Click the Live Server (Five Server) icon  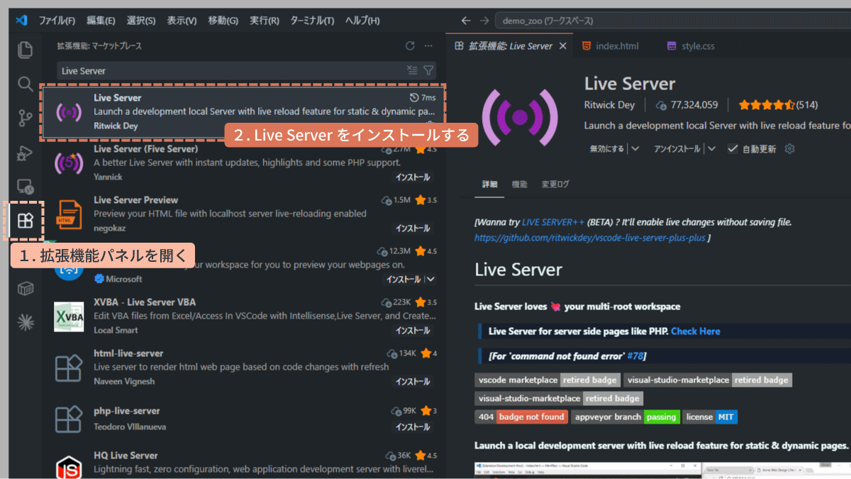(68, 163)
